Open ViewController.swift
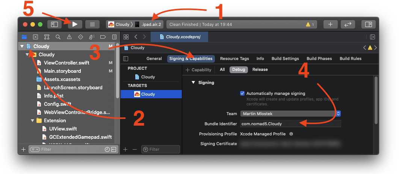This screenshot has height=174, width=399. (x=66, y=63)
